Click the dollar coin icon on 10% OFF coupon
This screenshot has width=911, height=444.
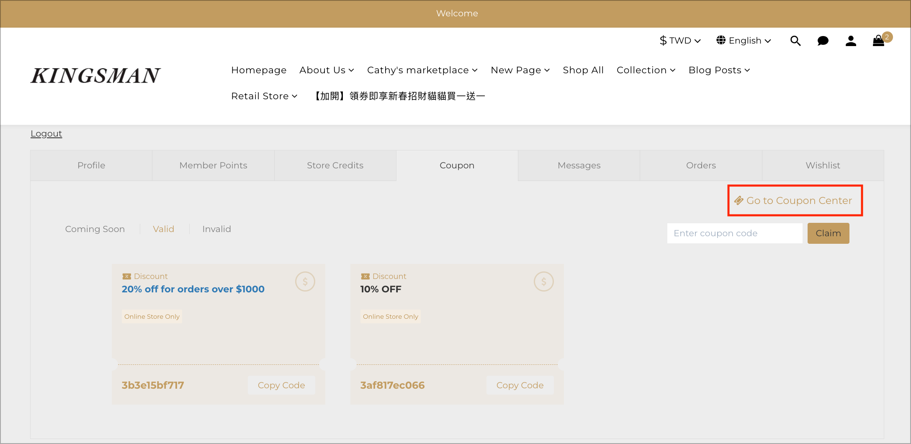click(544, 281)
